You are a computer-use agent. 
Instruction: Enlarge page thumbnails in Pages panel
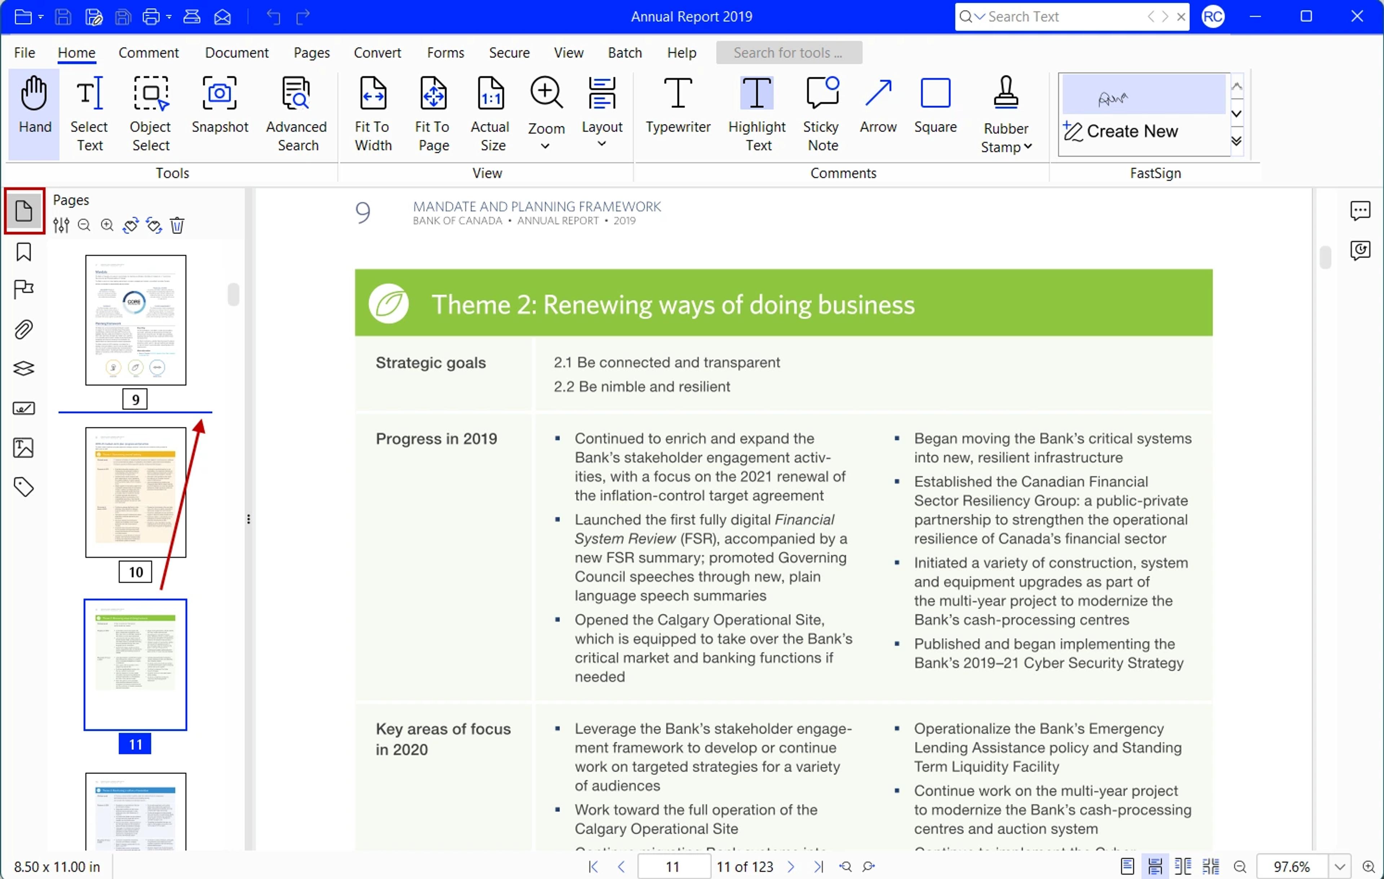(x=107, y=225)
